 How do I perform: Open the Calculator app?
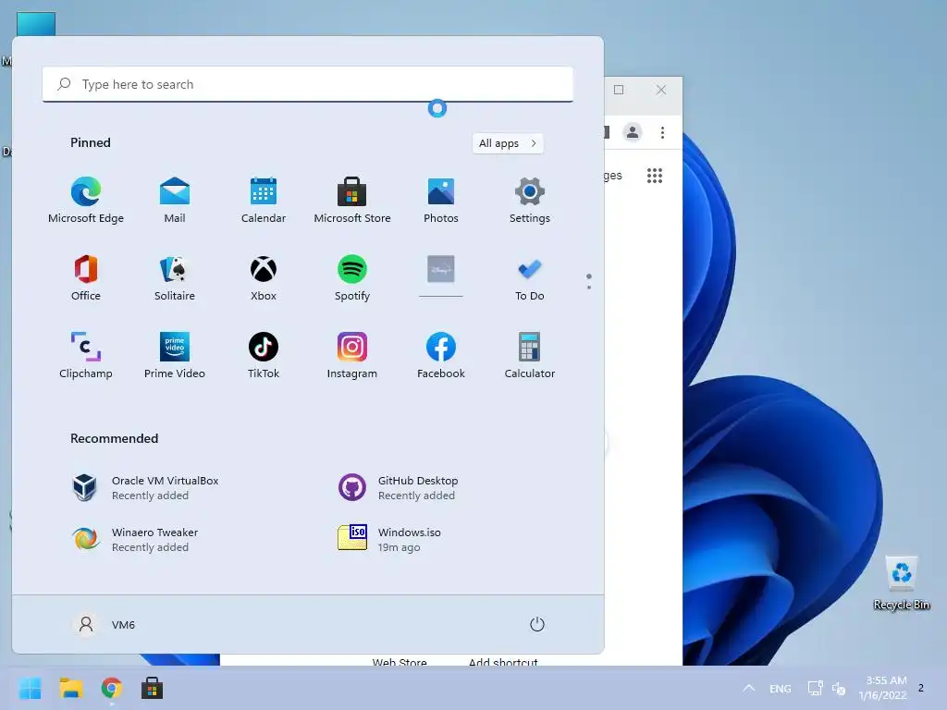click(x=530, y=355)
